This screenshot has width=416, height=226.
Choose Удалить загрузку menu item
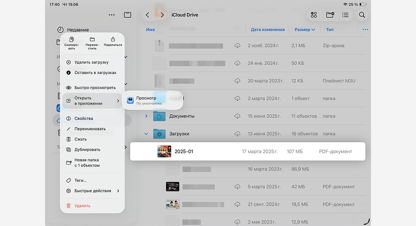click(91, 62)
